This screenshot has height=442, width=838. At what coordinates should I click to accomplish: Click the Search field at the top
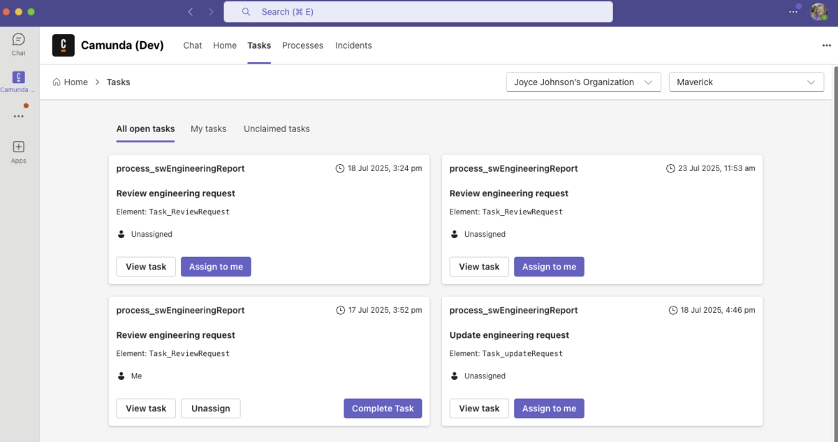pyautogui.click(x=418, y=11)
